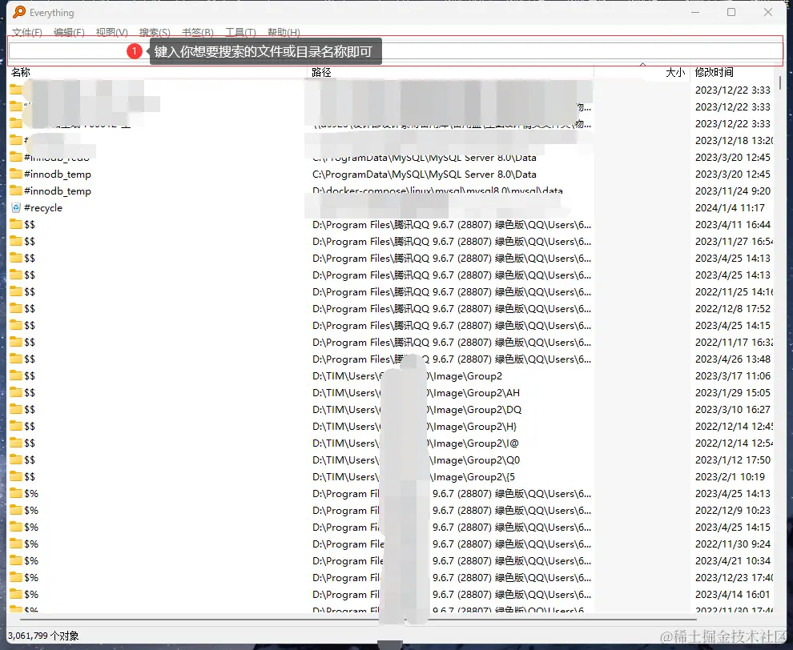Image resolution: width=793 pixels, height=650 pixels.
Task: Select folder icon of $$ modified 2022/12/8 17:52
Action: coord(16,308)
